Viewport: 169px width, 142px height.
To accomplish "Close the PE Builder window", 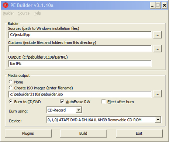I will pyautogui.click(x=165, y=6).
